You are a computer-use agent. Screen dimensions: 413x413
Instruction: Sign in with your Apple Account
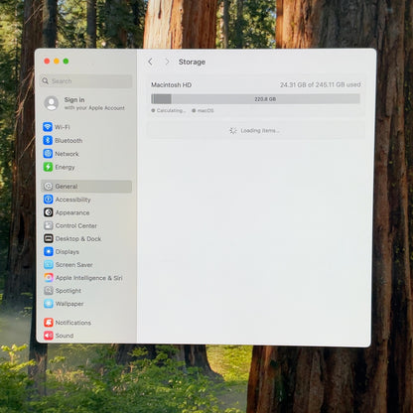pyautogui.click(x=86, y=103)
